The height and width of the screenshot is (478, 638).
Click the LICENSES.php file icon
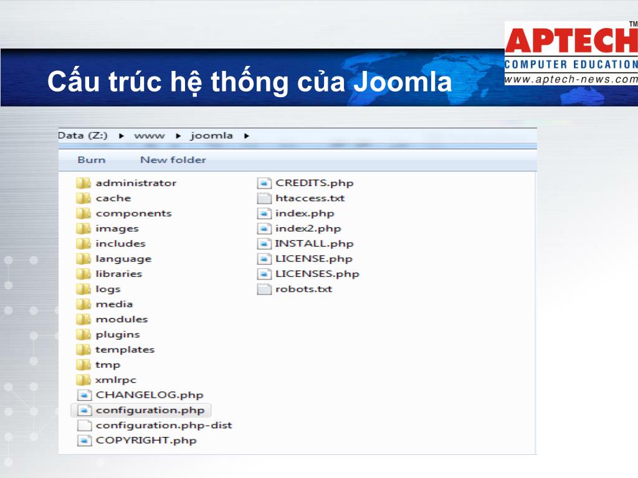click(264, 274)
